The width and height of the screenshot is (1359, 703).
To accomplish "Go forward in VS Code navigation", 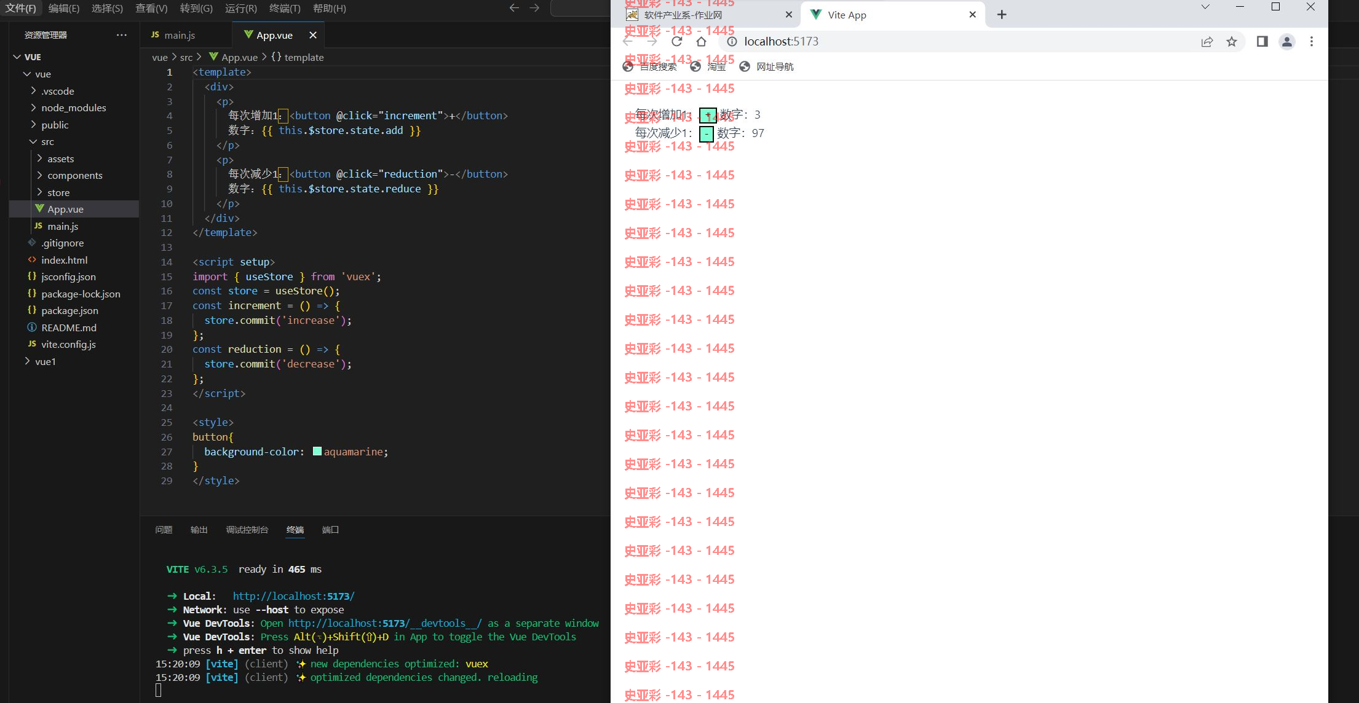I will [x=534, y=8].
